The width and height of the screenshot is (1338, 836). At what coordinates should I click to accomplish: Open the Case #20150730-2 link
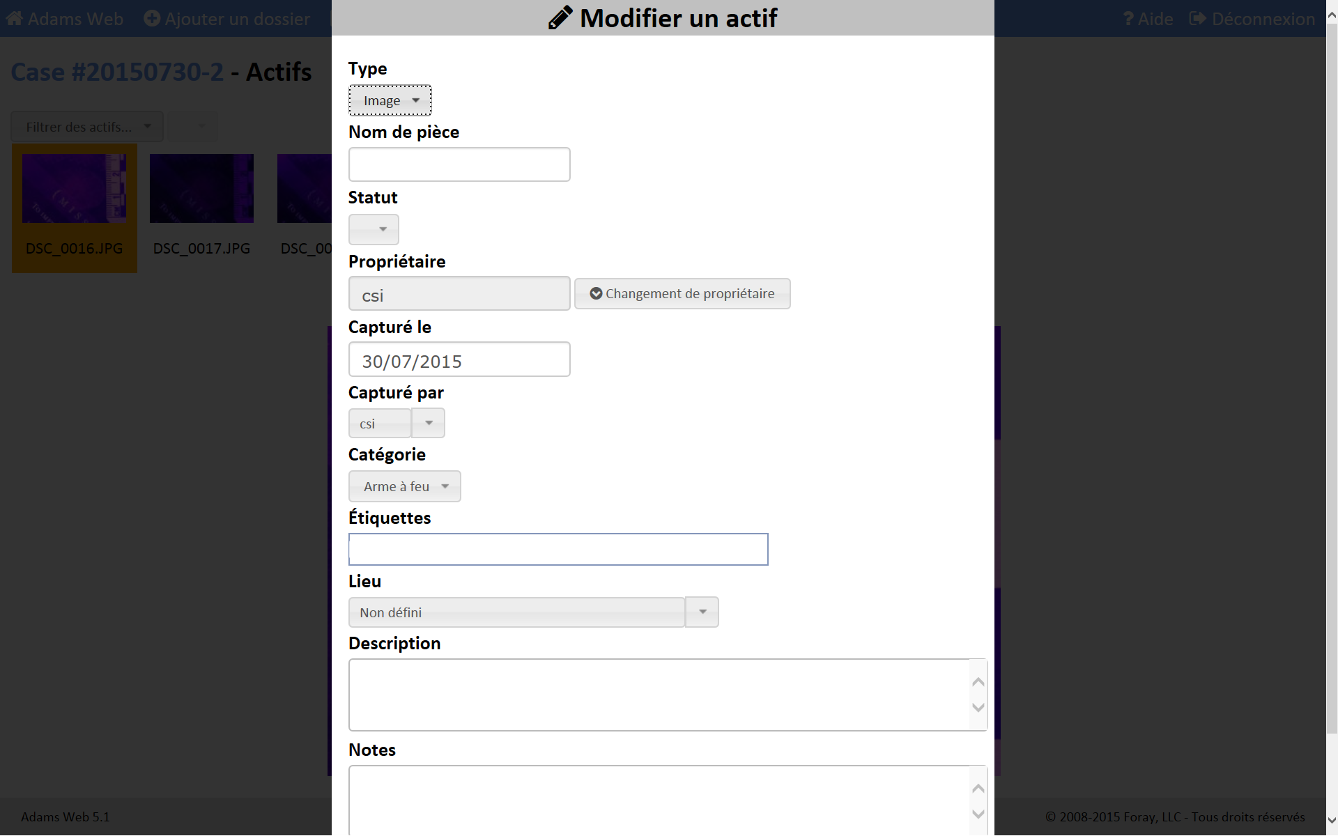coord(117,72)
